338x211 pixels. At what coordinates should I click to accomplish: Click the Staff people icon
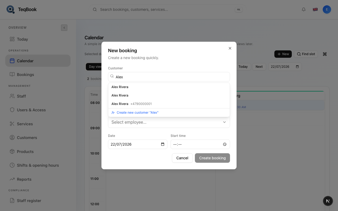(12, 96)
